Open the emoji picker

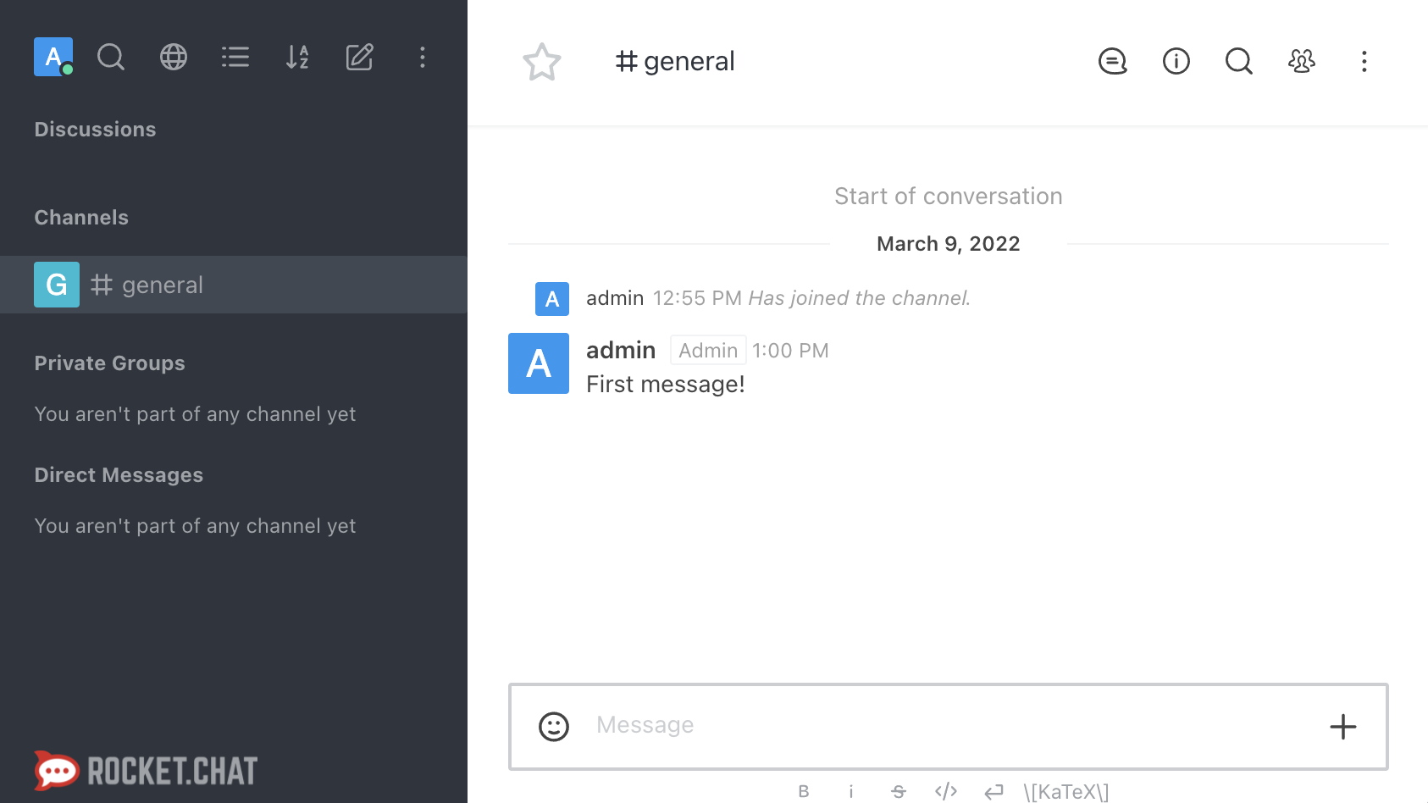point(554,726)
